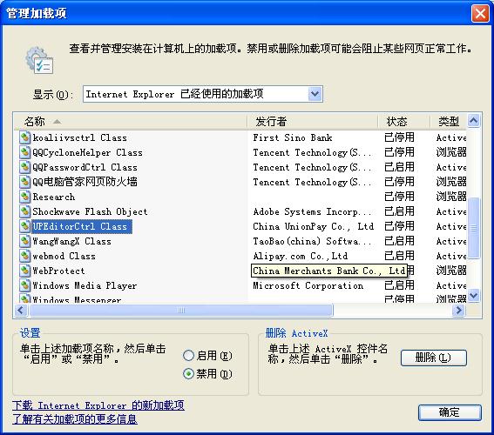Click the horizontal scrollbar left arrow

coord(21,311)
